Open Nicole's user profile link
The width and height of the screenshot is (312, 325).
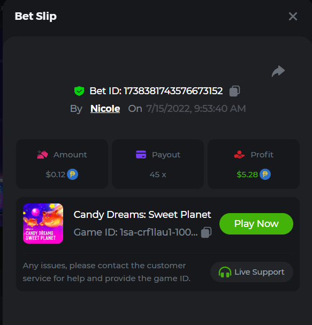coord(105,108)
